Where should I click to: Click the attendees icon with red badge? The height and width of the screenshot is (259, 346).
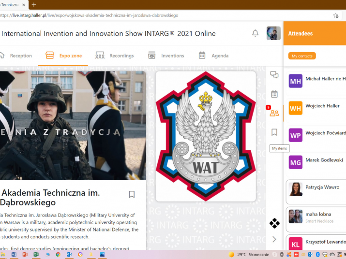pyautogui.click(x=274, y=113)
